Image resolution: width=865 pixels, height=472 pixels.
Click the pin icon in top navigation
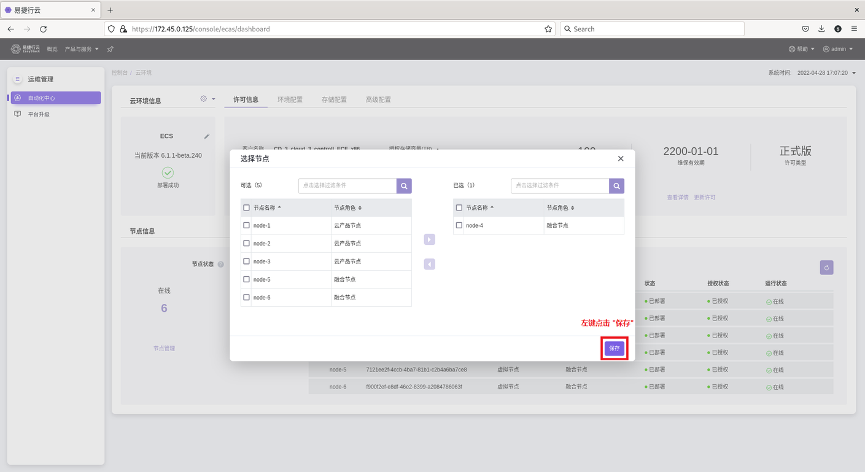[x=111, y=49]
